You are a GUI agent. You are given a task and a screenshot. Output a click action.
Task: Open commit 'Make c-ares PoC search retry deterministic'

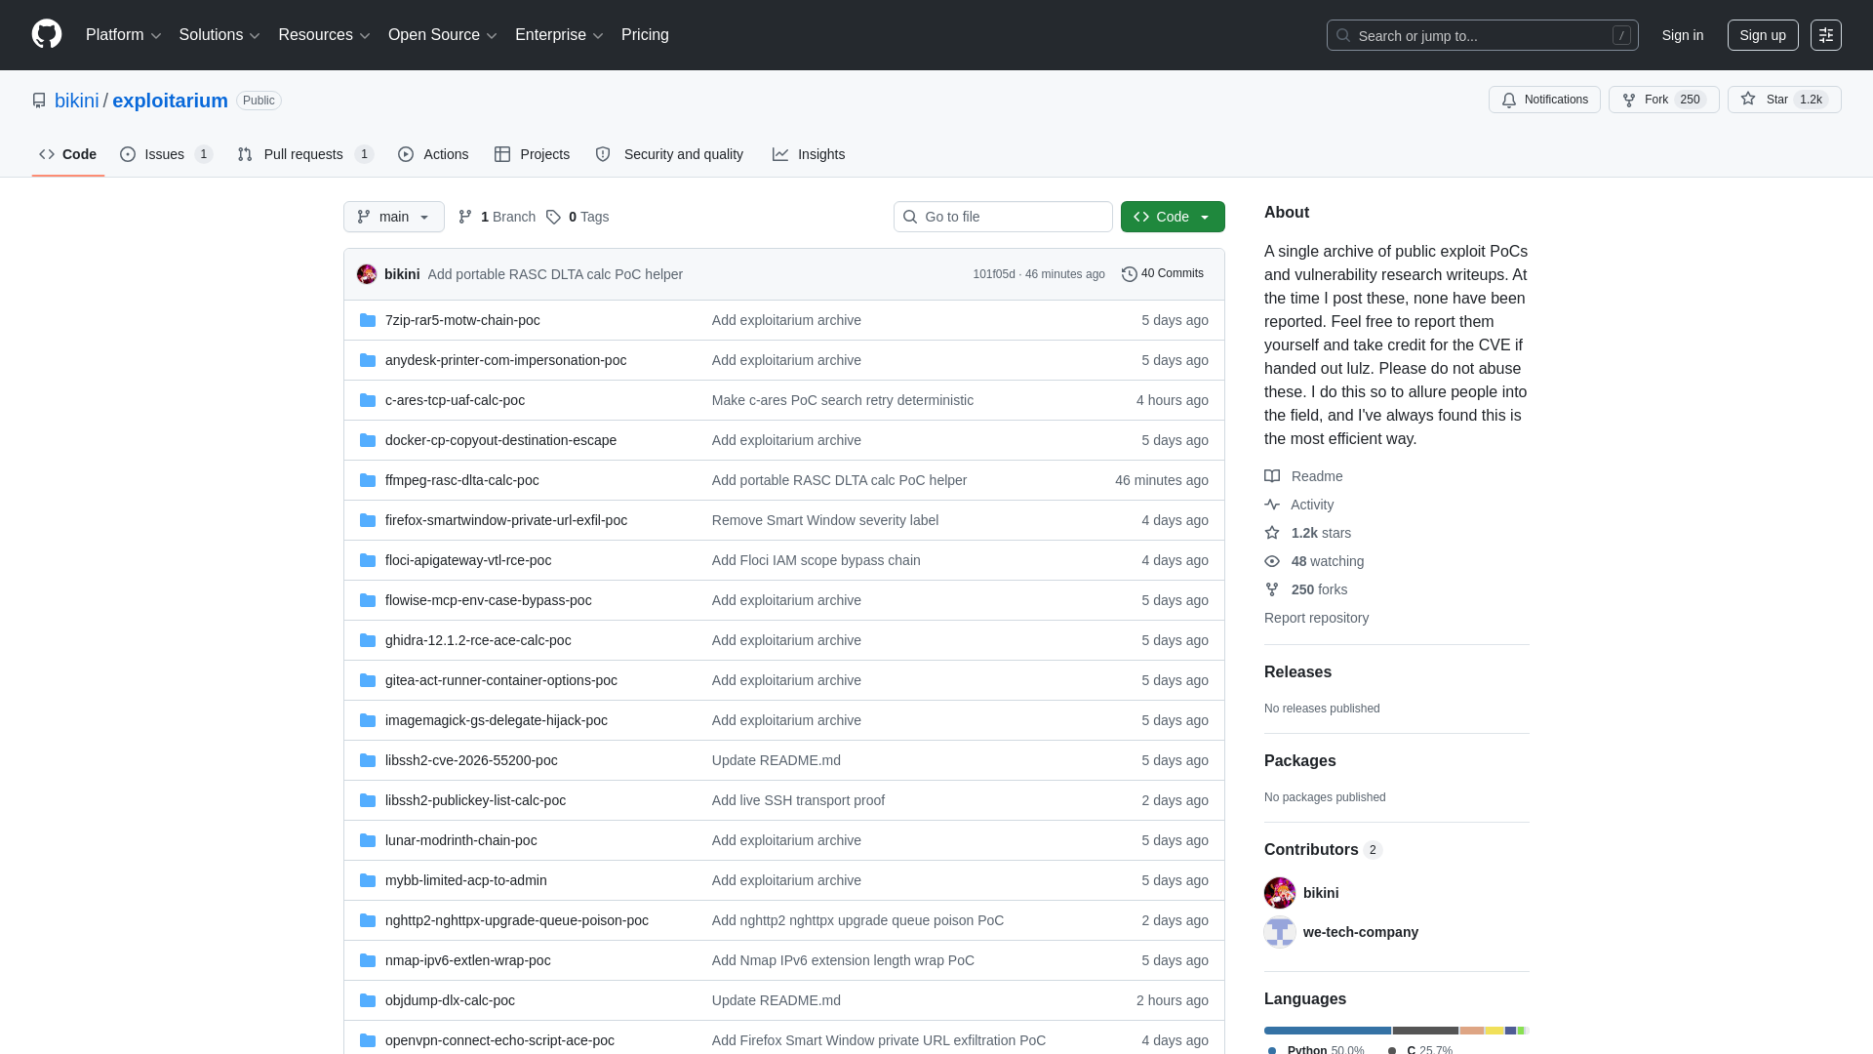coord(843,400)
